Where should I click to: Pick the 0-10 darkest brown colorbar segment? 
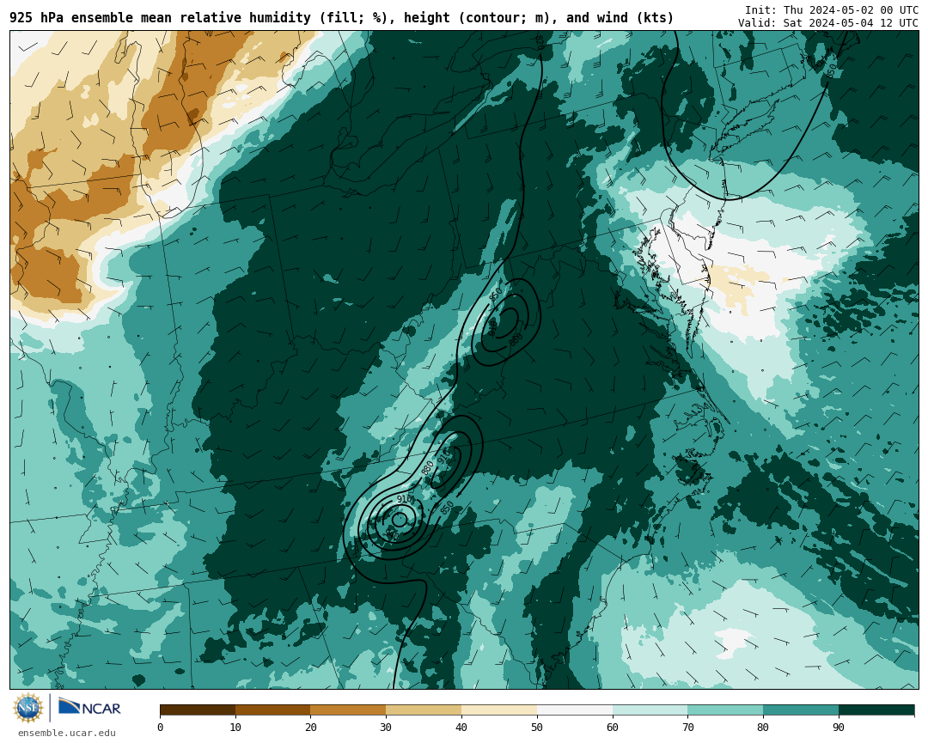(198, 710)
